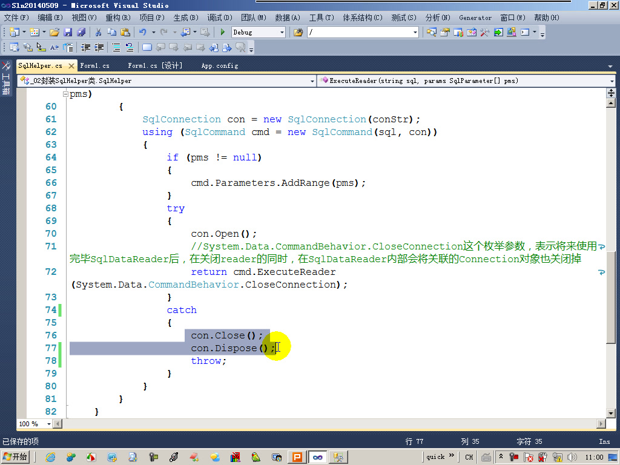
Task: Select the Comment Out Selected Lines icon
Action: click(x=115, y=47)
